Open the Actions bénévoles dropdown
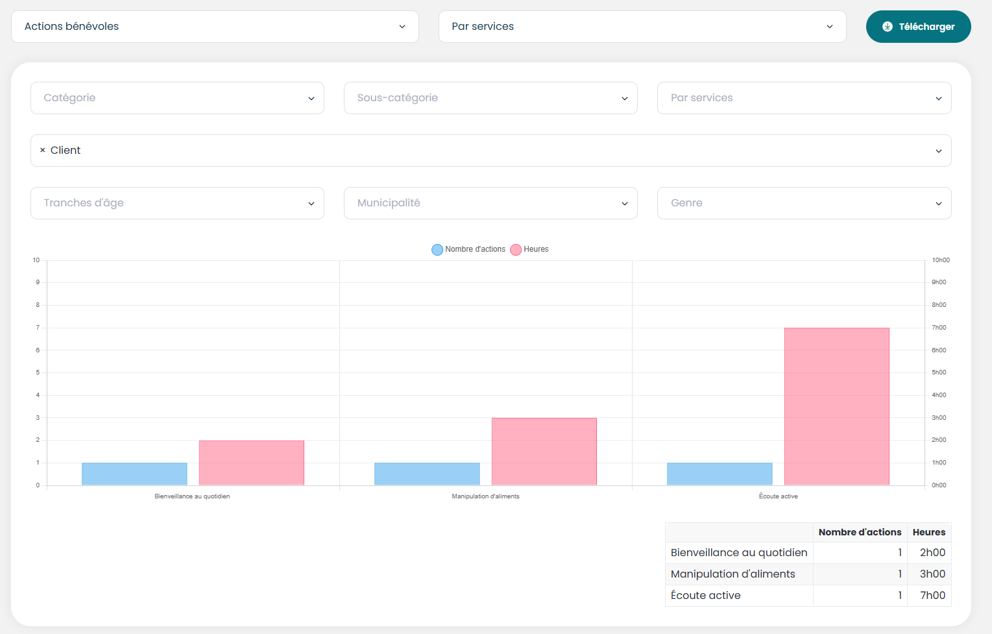992x634 pixels. 215,27
